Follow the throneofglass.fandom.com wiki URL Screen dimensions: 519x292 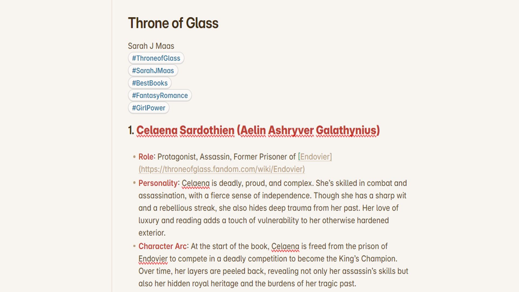[x=222, y=169]
